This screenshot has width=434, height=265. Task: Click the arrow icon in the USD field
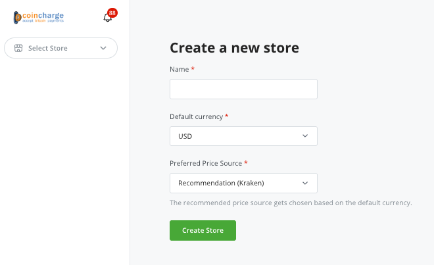305,136
